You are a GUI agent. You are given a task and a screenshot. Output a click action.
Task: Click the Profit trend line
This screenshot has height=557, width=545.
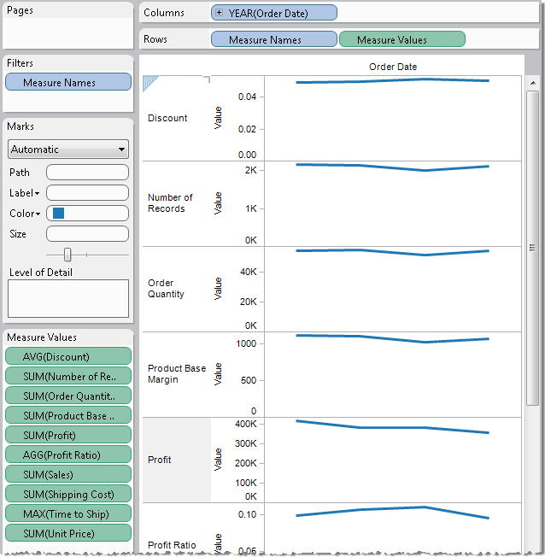point(393,427)
